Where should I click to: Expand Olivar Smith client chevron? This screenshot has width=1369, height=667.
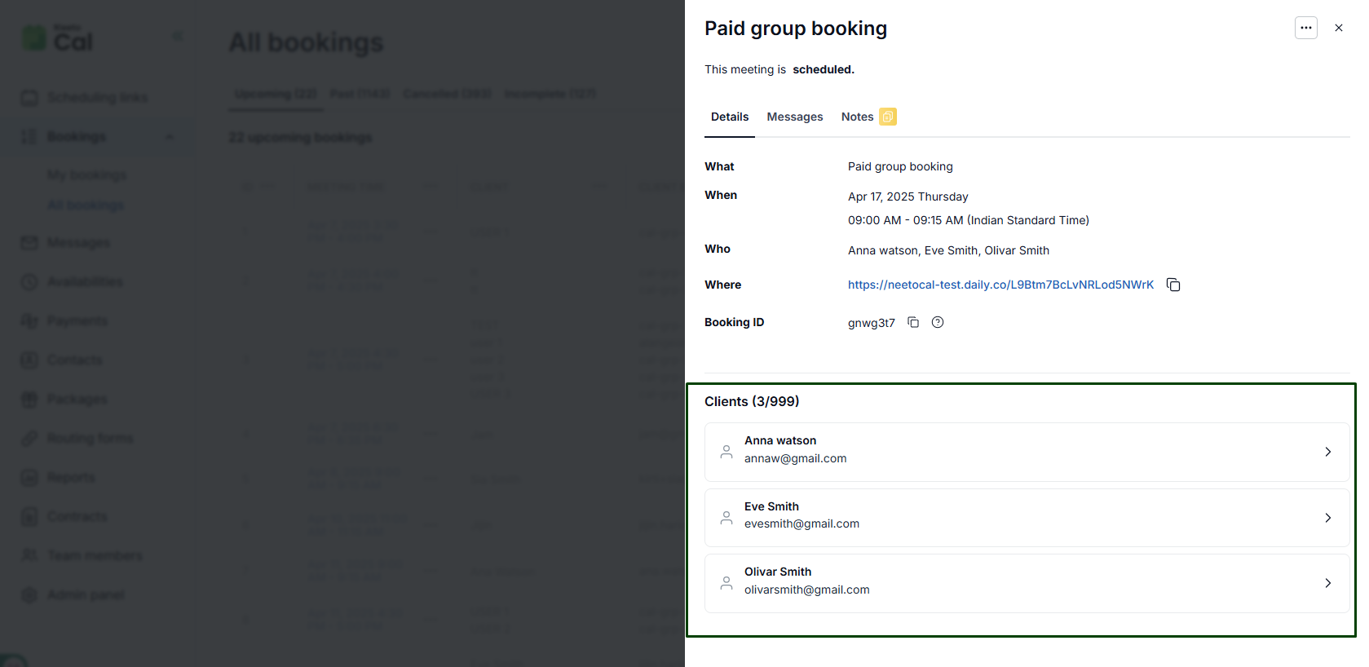pos(1327,583)
